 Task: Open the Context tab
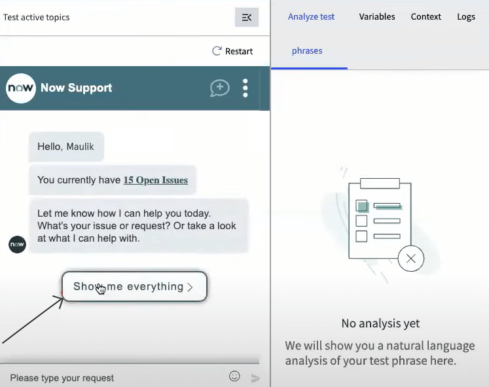click(x=426, y=17)
